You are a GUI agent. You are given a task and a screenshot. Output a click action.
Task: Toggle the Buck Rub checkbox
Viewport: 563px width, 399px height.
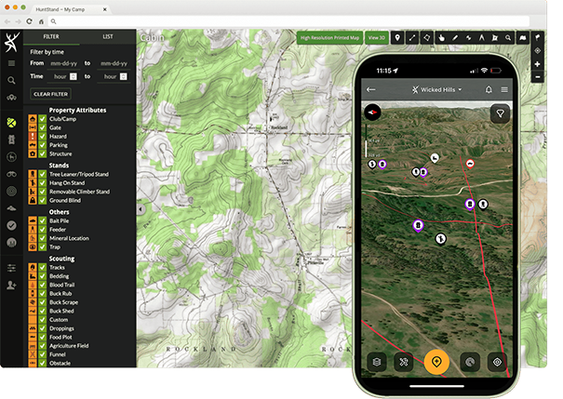43,294
